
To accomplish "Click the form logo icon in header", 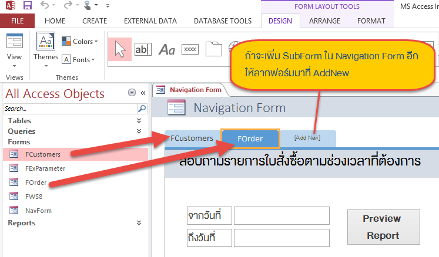I will pyautogui.click(x=176, y=107).
